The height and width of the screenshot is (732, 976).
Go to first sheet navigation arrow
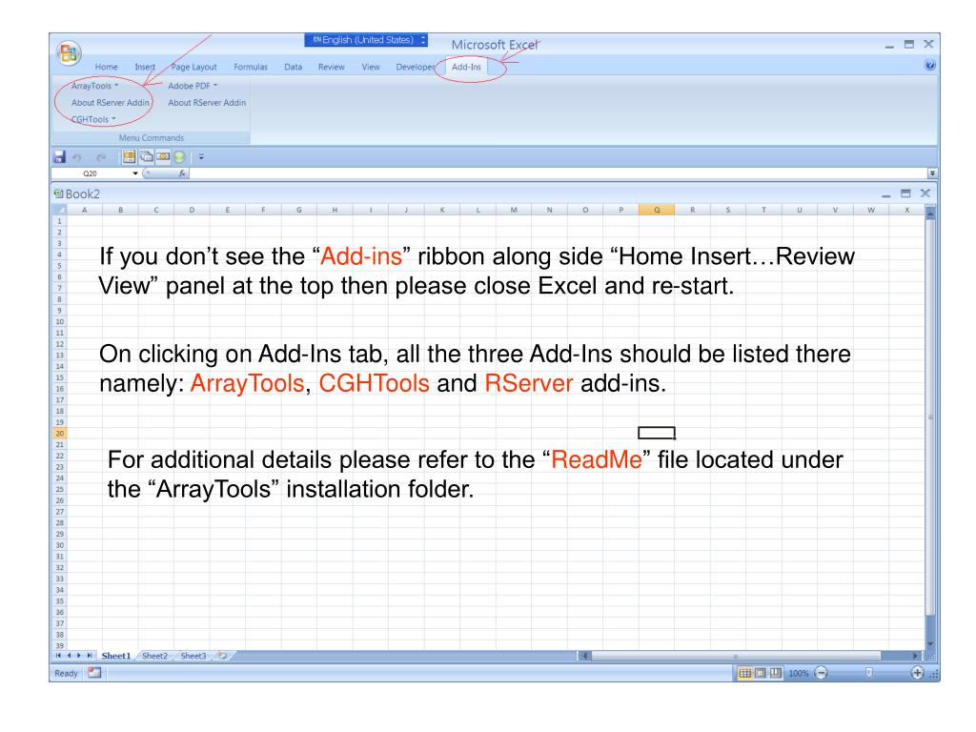(x=58, y=656)
